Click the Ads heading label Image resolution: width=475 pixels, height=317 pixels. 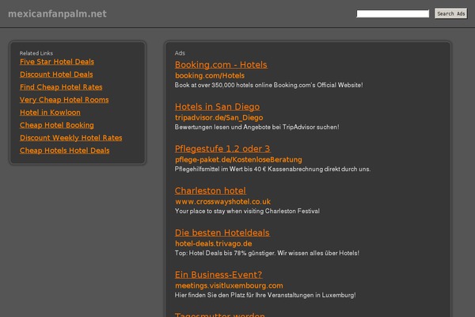(x=180, y=53)
